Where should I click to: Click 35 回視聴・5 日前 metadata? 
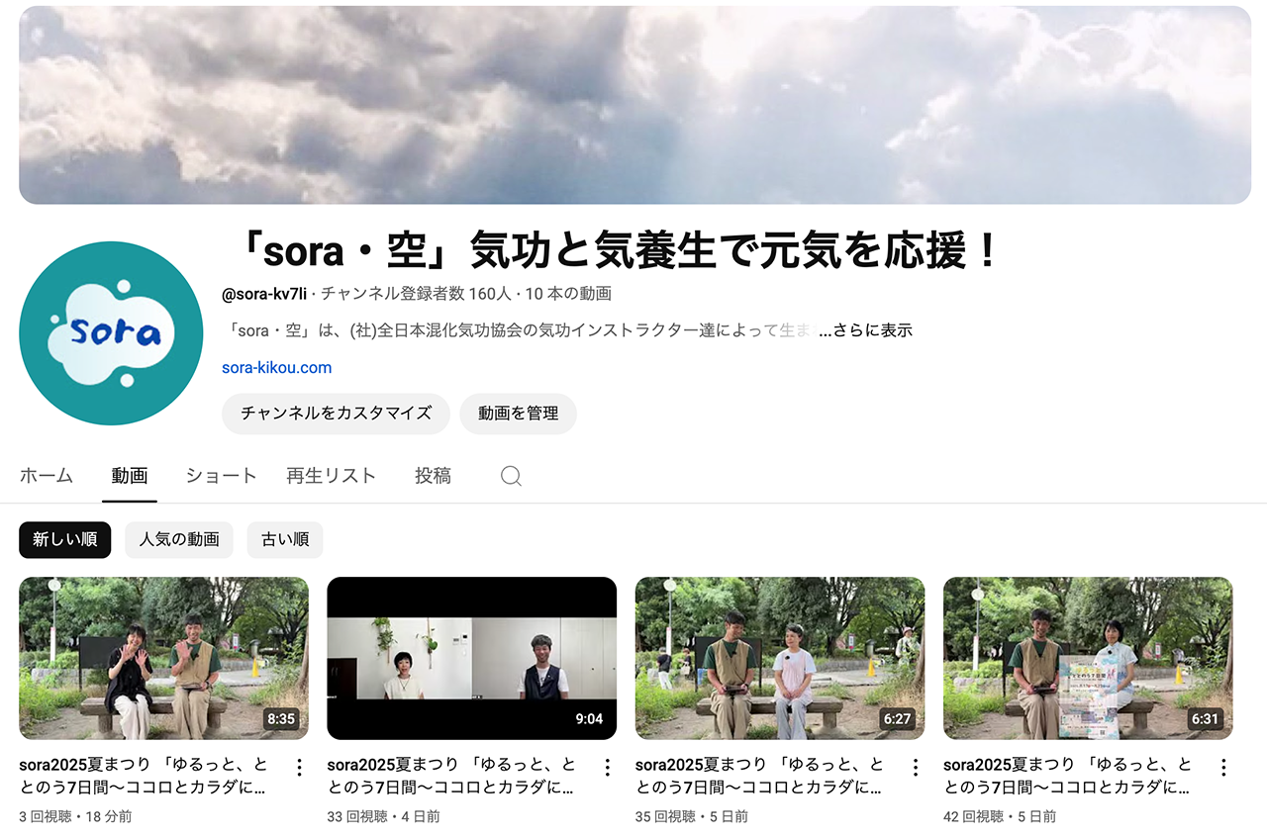click(x=692, y=816)
